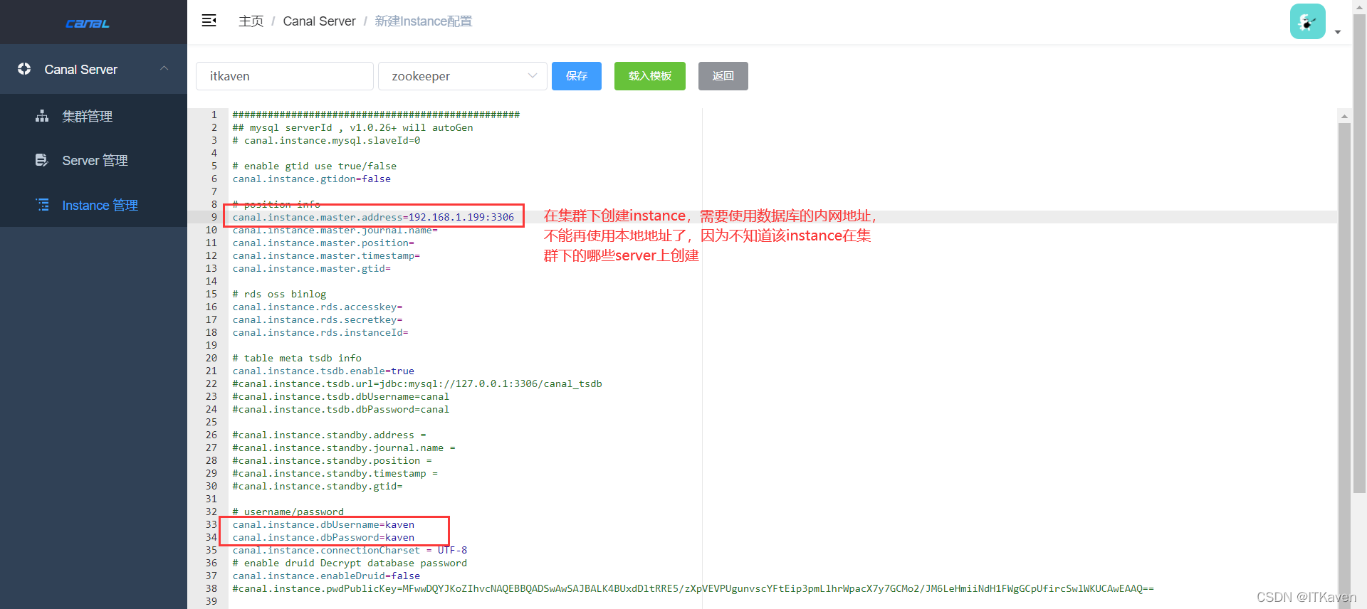The width and height of the screenshot is (1367, 609).
Task: Click line #canal.instance.standby.address =
Action: (x=329, y=435)
